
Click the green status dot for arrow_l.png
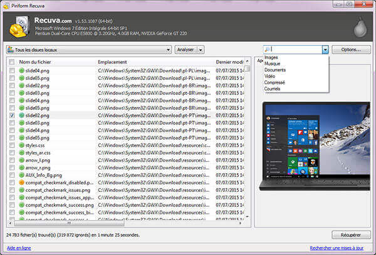(21, 160)
